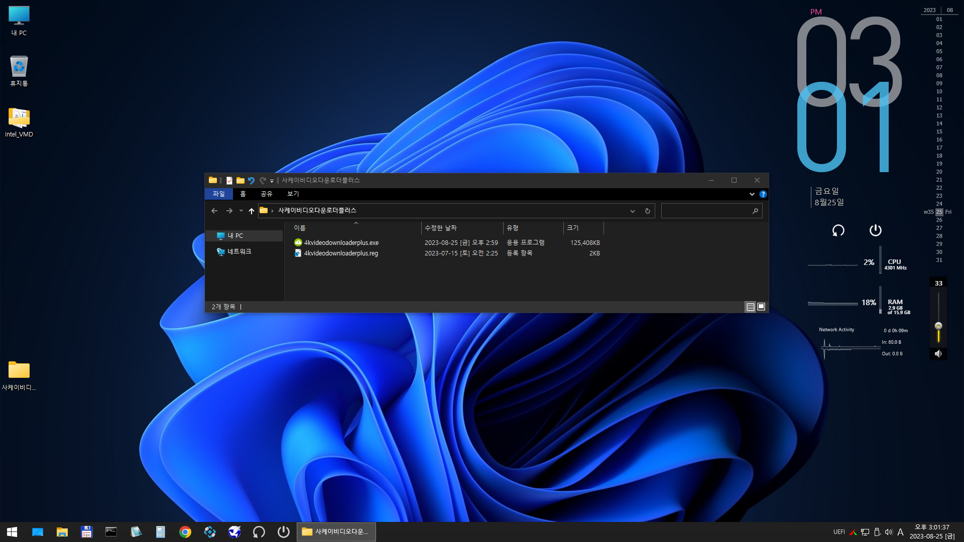
Task: Click the taskbar clock 오후 3:01:37
Action: (932, 527)
